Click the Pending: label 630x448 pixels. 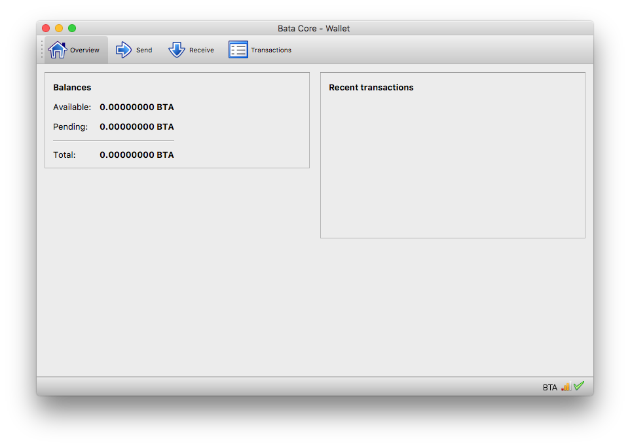70,127
